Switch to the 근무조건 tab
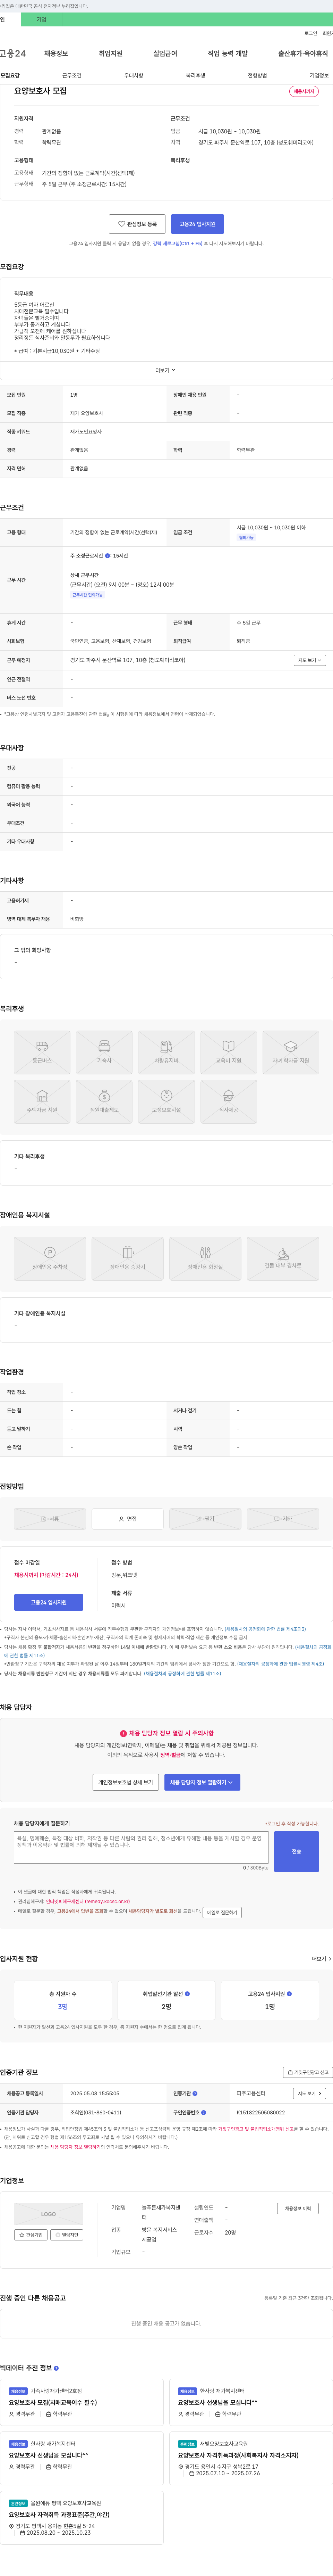 tap(72, 75)
